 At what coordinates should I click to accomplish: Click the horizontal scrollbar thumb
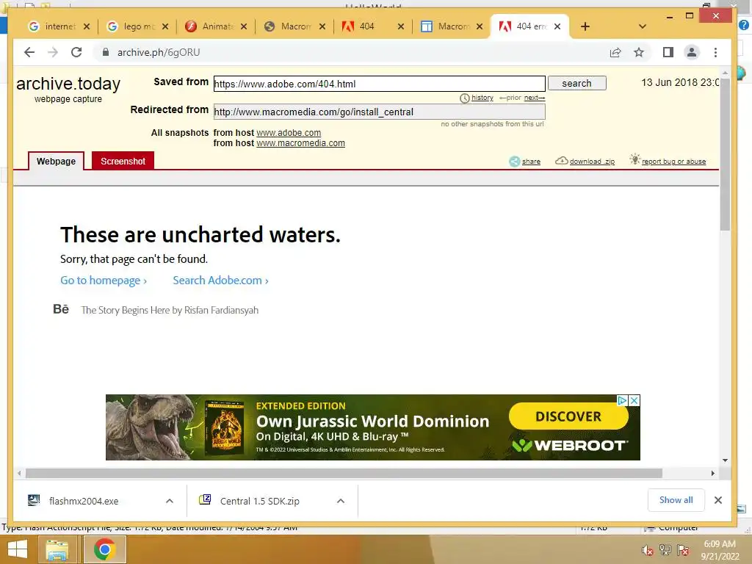coord(344,474)
